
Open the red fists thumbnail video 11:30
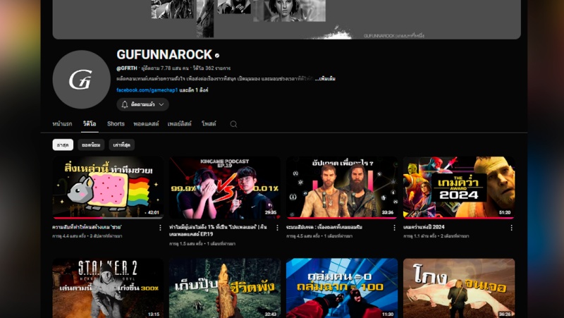pyautogui.click(x=342, y=288)
